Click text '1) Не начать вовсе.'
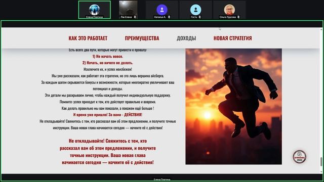 click(108, 56)
